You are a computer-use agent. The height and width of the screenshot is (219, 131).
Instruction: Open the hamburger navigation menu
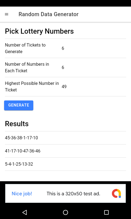(x=7, y=14)
